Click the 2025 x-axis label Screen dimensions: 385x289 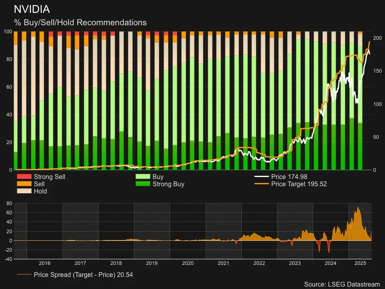click(x=360, y=263)
